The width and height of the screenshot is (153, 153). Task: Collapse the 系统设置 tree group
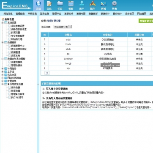(3, 23)
